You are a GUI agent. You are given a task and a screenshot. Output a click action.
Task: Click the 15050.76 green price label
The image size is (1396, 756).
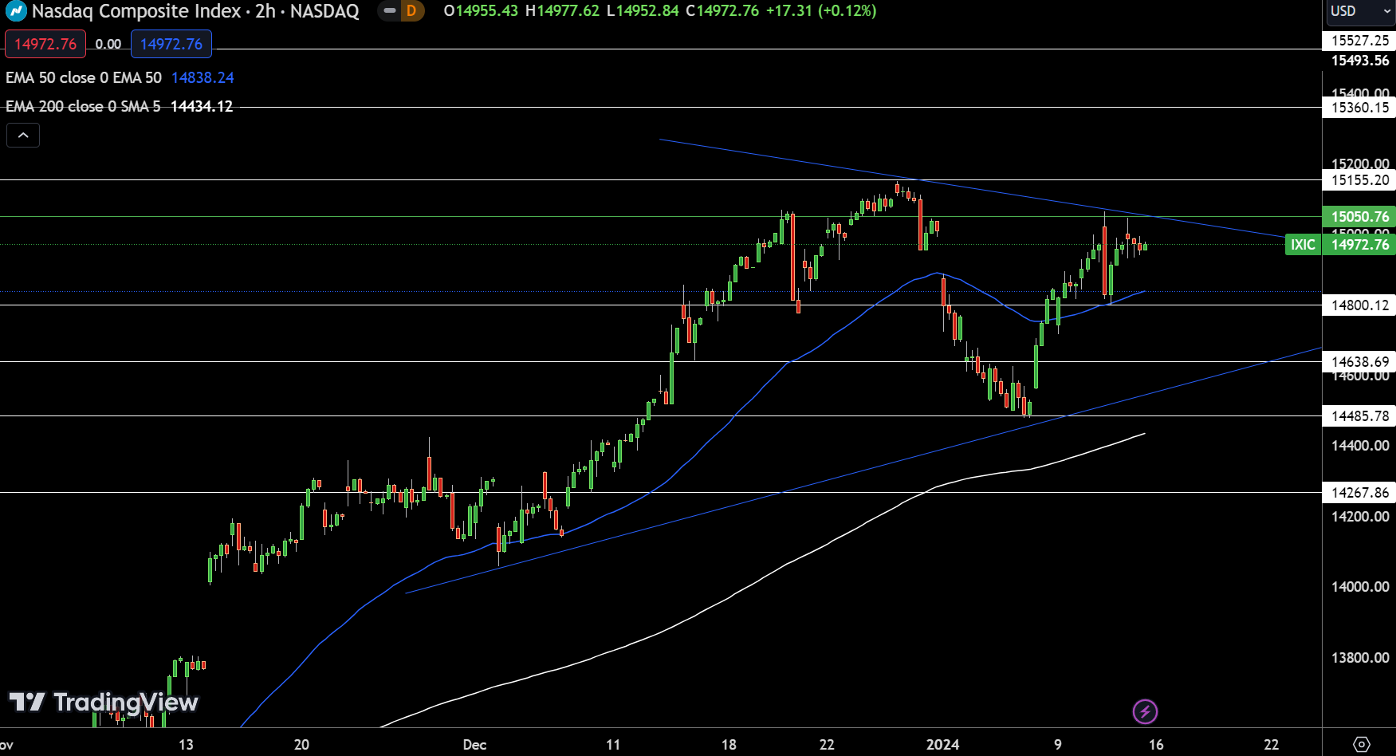(x=1359, y=216)
